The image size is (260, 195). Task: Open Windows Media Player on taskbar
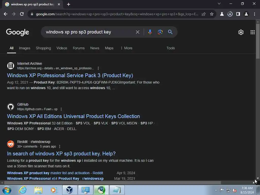[54, 190]
